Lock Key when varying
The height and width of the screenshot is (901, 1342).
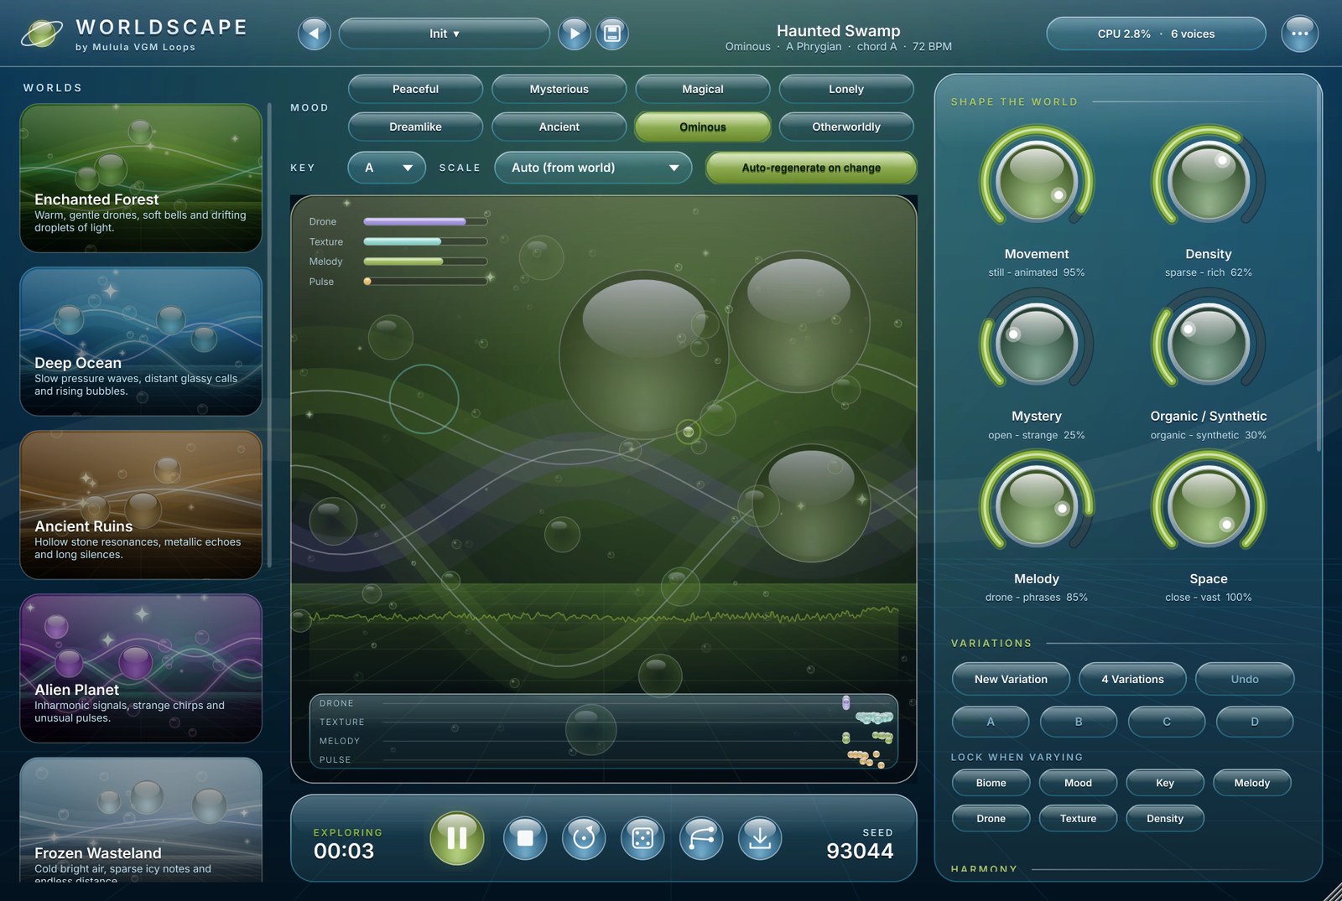(1165, 783)
